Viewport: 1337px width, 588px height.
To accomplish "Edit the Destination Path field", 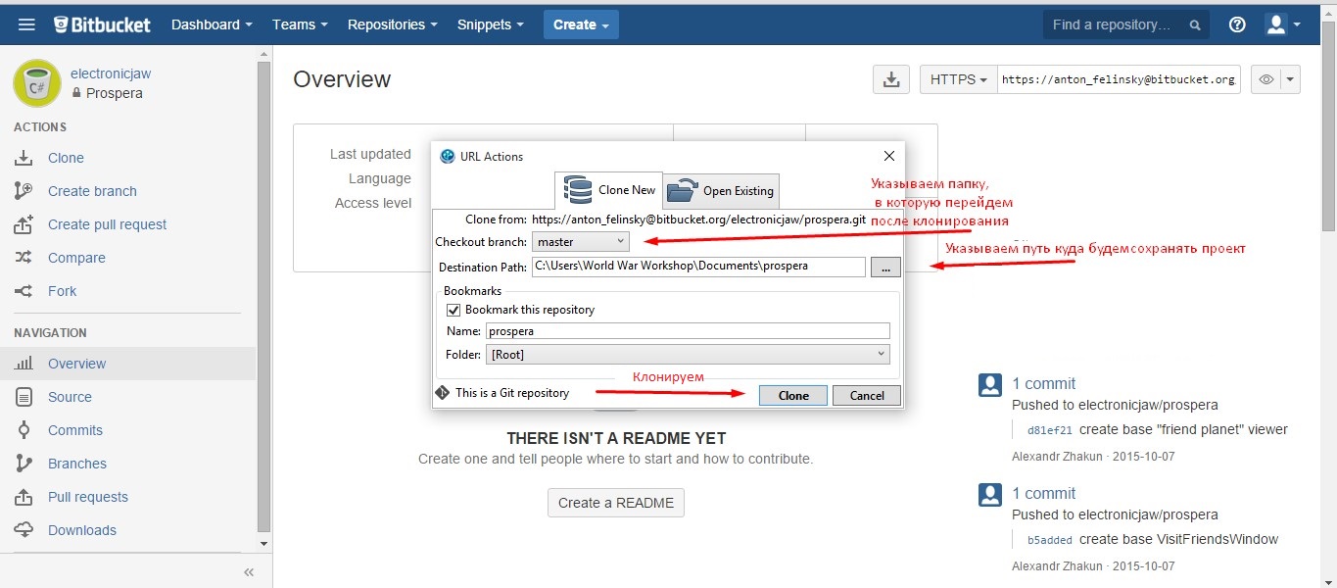I will [698, 266].
